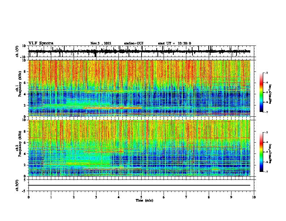
Task: Click the time axis tick label "6"
Action: click(x=164, y=197)
